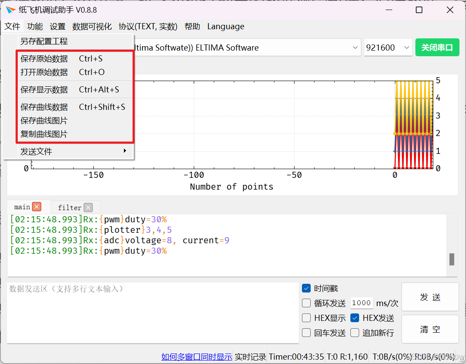Screen dimensions: 466x364
Task: Open the 数据可视化 menu
Action: (92, 27)
